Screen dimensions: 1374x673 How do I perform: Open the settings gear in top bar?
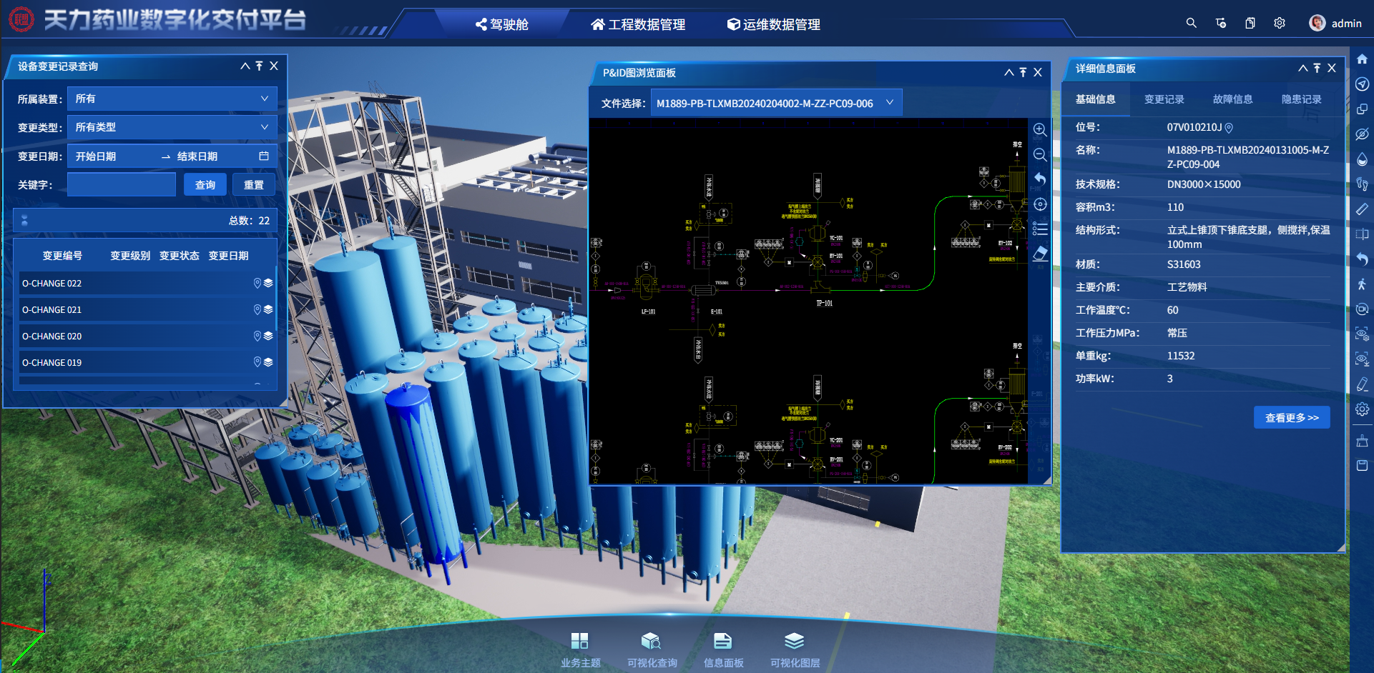point(1280,23)
